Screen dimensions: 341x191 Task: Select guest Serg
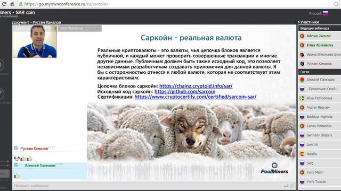coord(310,163)
